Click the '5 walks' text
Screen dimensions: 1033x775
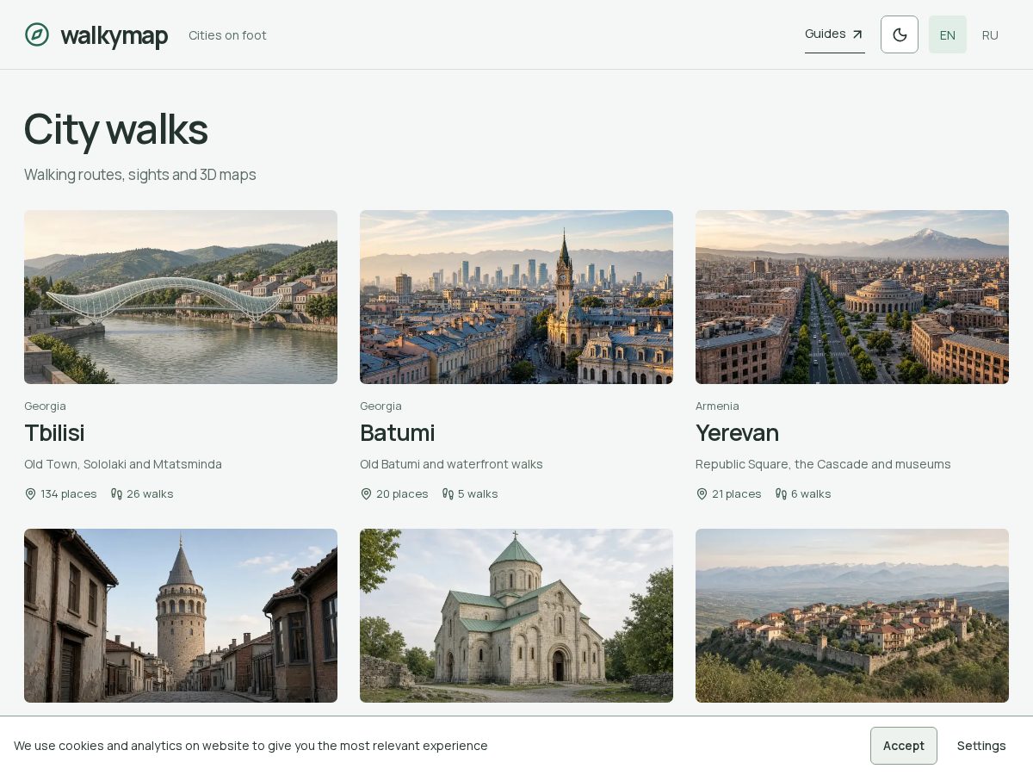click(x=478, y=493)
